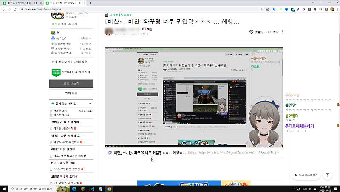Jump to top arrow button
This screenshot has height=192, width=340.
[x=328, y=175]
